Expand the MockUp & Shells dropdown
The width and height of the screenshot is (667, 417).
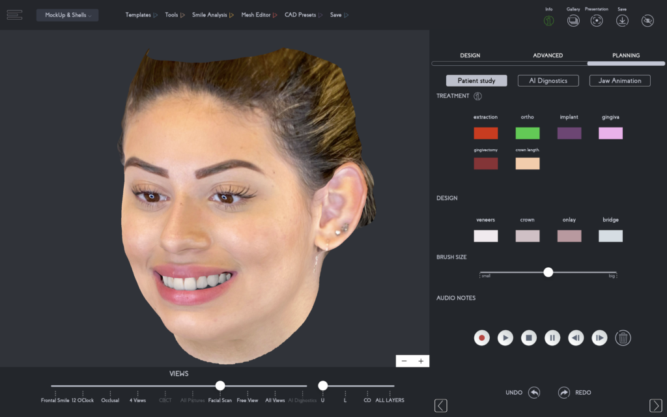[68, 15]
